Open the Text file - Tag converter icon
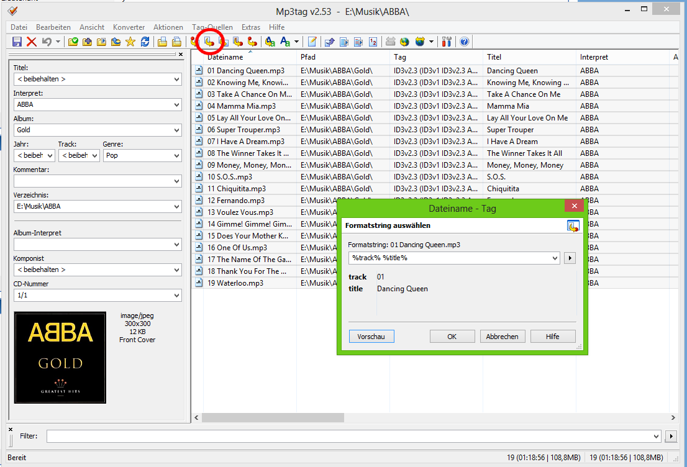The width and height of the screenshot is (687, 467). (x=238, y=42)
